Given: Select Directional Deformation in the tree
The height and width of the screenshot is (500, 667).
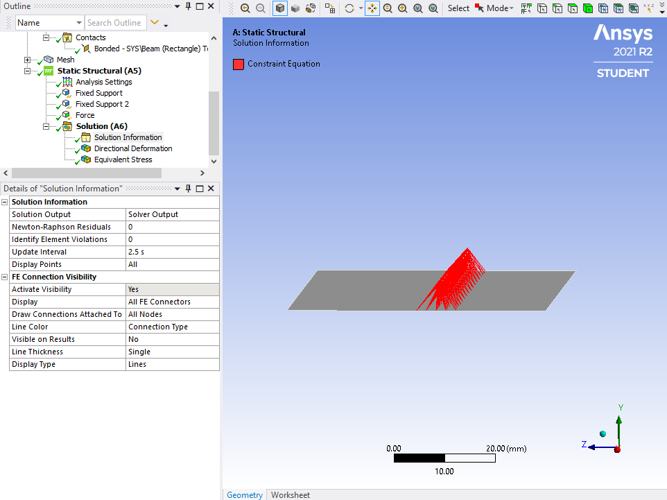Looking at the screenshot, I should [x=133, y=148].
